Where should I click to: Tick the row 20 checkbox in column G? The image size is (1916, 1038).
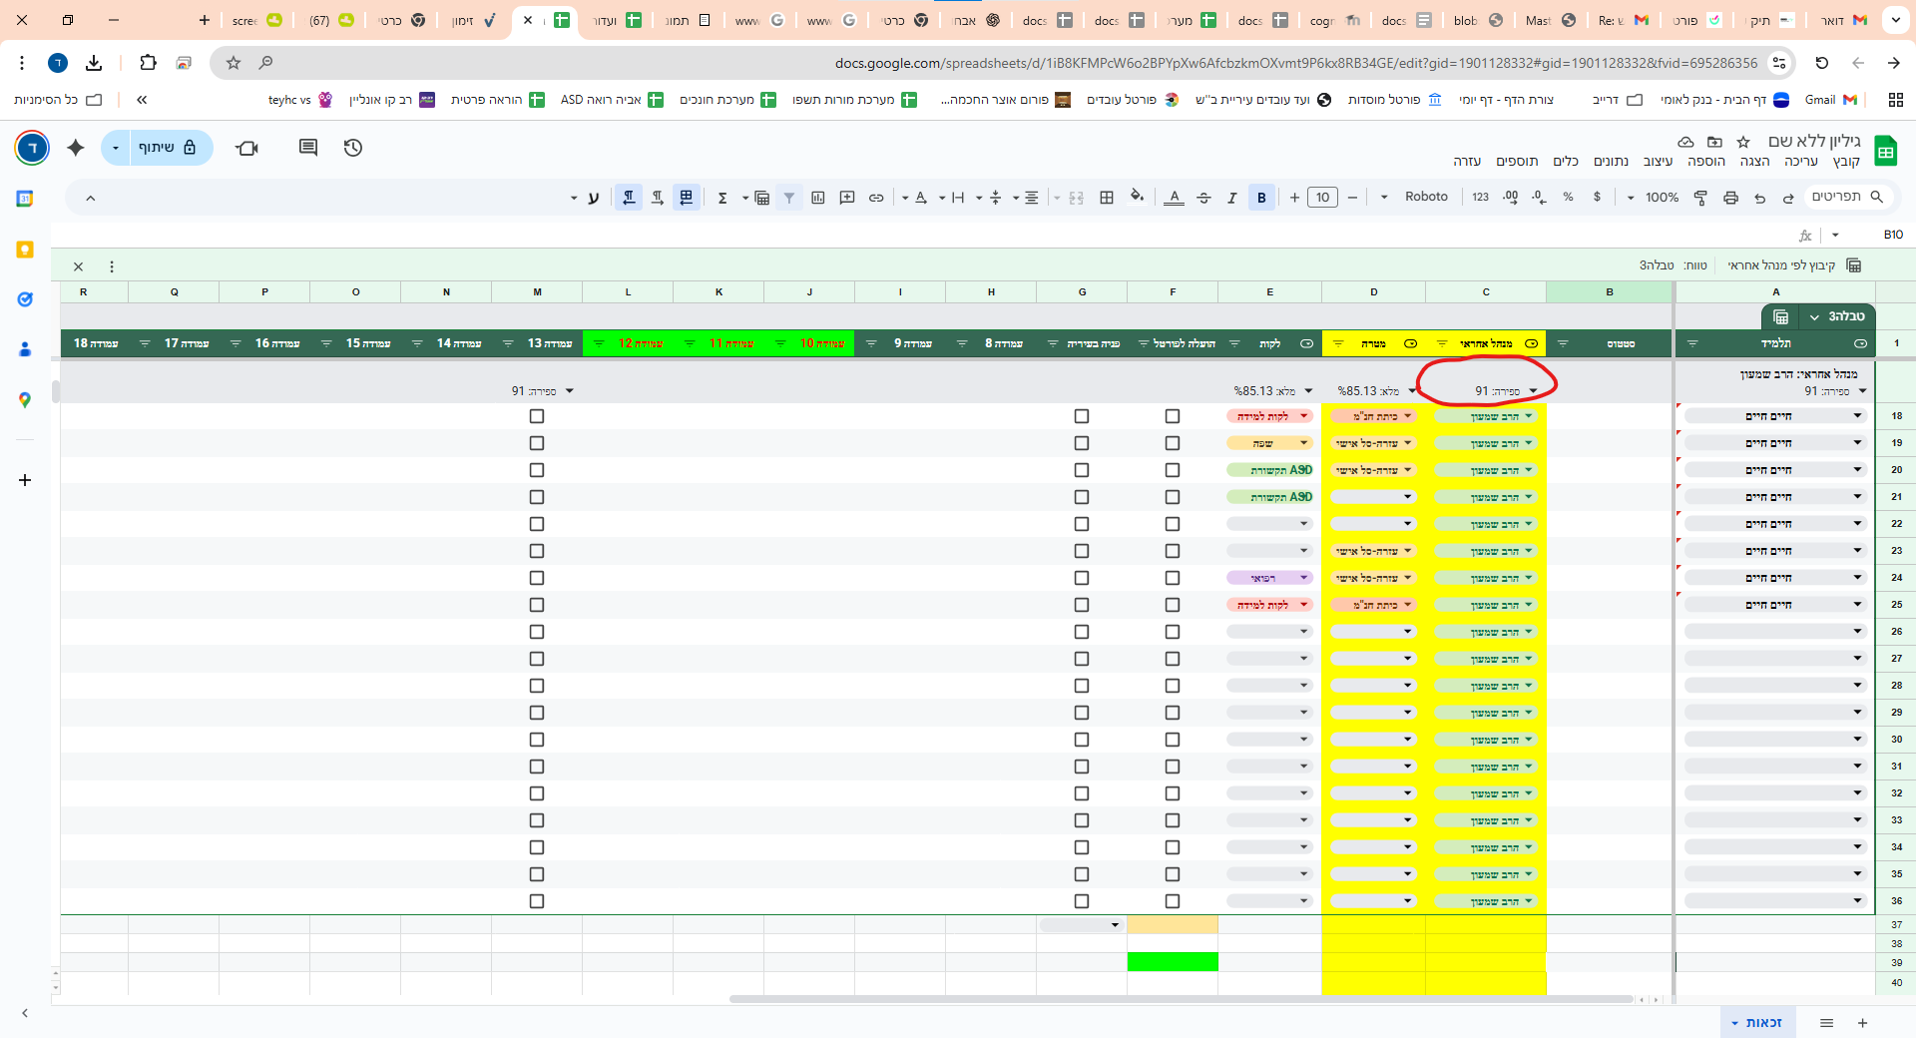point(1082,470)
